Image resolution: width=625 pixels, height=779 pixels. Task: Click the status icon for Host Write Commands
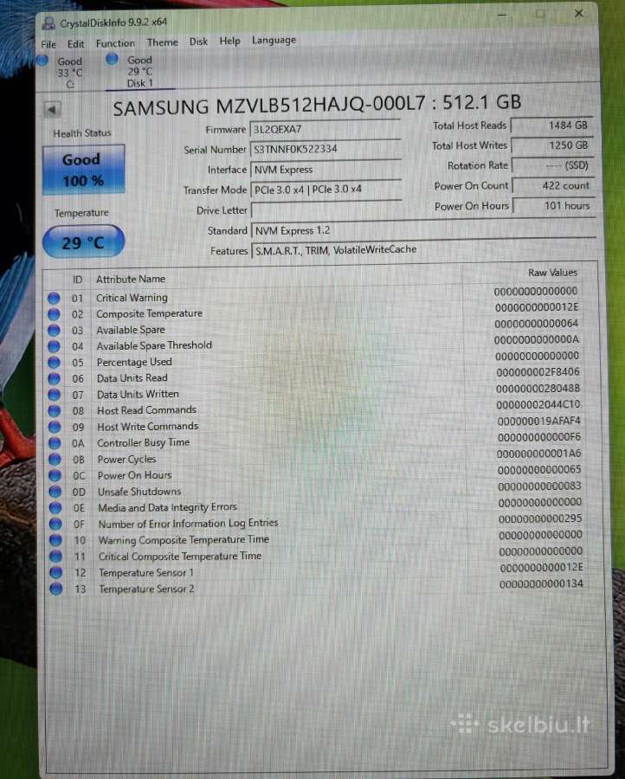pos(55,428)
